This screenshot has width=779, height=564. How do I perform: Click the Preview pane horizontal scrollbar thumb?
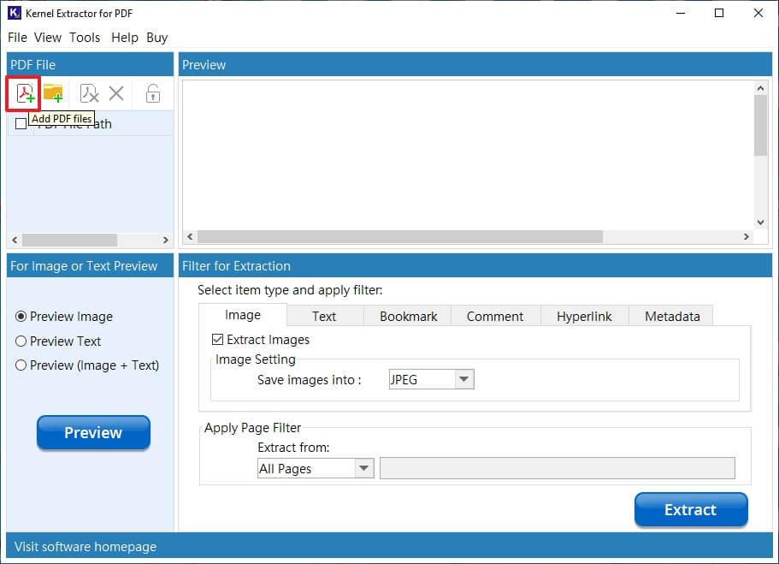tap(400, 237)
